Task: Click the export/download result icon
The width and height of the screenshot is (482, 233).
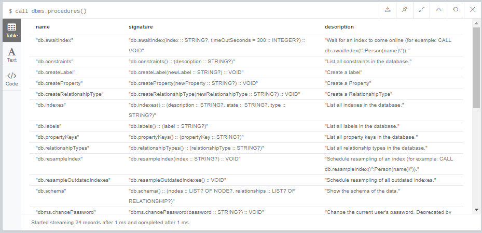Action: click(x=388, y=9)
